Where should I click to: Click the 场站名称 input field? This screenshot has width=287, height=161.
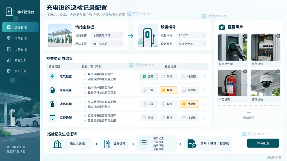coord(107,35)
